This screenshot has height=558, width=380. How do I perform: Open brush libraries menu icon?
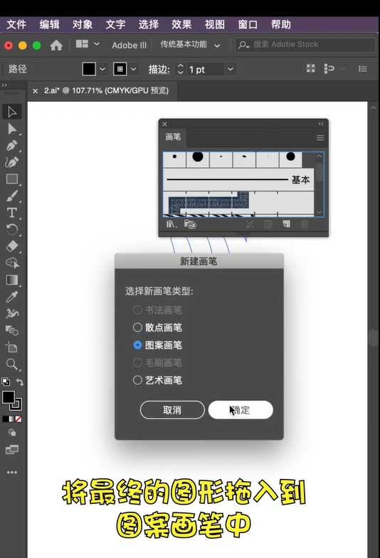[171, 224]
